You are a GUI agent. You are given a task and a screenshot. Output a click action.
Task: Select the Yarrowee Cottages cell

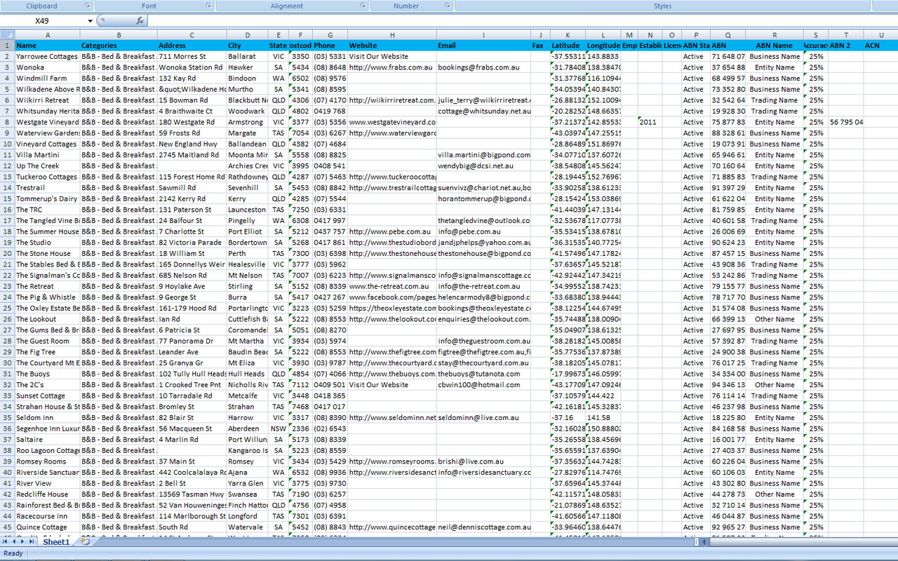(47, 56)
